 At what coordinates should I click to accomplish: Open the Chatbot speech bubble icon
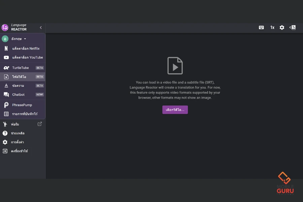click(x=6, y=95)
